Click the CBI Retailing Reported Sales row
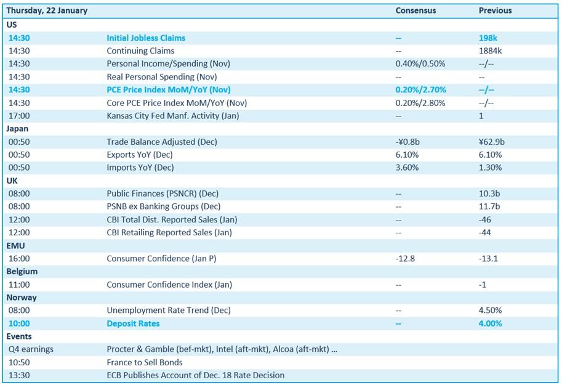The width and height of the screenshot is (562, 385). tap(169, 232)
